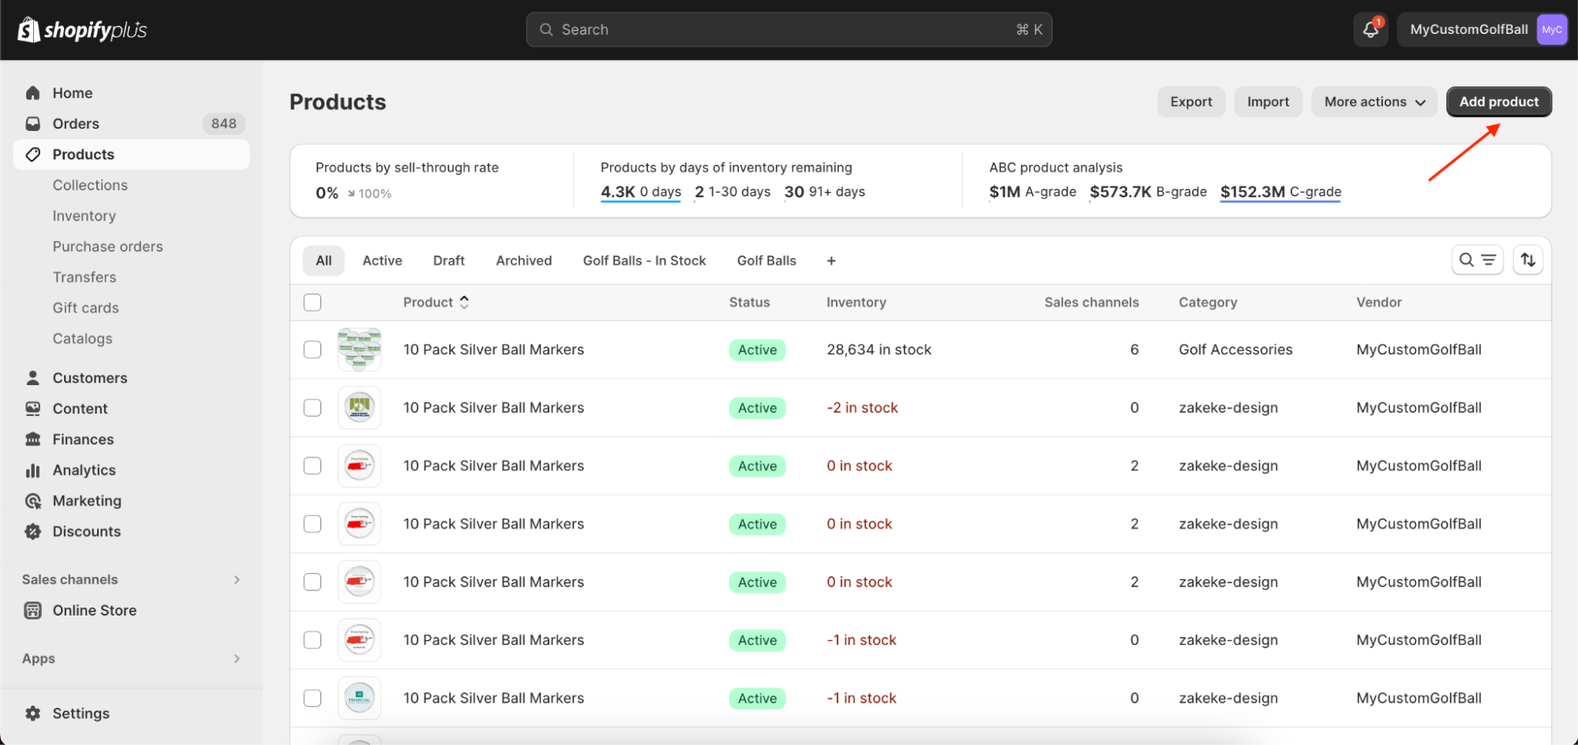Viewport: 1578px width, 745px height.
Task: Add a new view with plus icon
Action: coord(830,261)
